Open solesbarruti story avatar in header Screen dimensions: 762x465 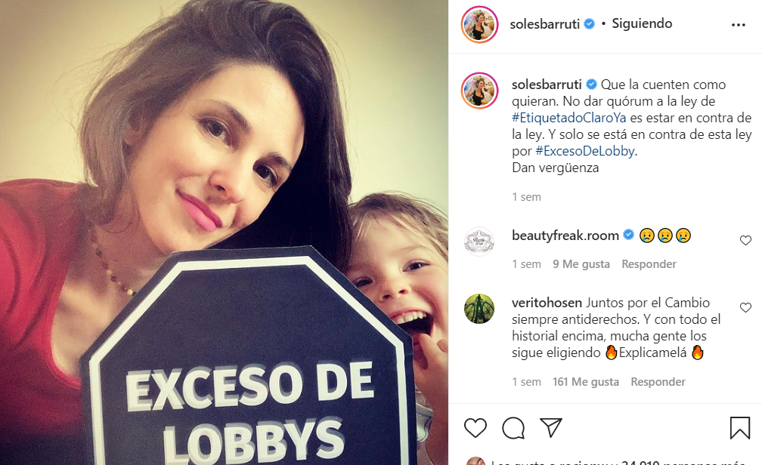(x=479, y=24)
